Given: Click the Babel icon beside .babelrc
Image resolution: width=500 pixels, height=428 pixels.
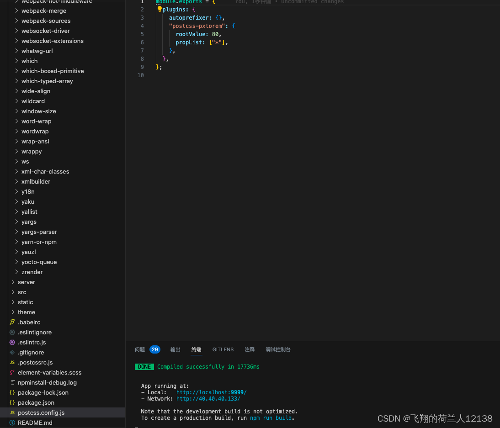Looking at the screenshot, I should pyautogui.click(x=13, y=322).
